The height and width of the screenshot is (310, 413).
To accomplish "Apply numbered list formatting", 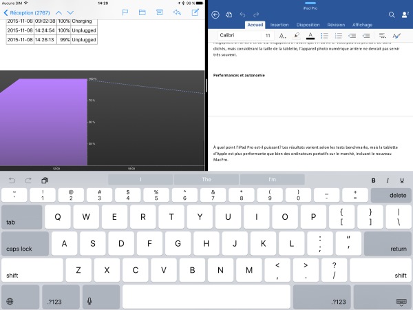I will coord(339,36).
